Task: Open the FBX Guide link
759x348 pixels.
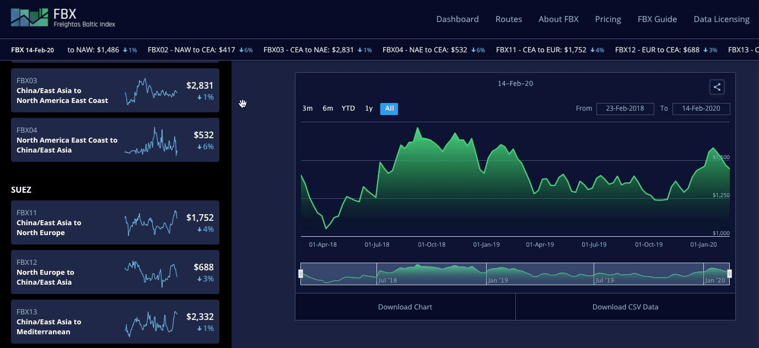Action: tap(657, 19)
